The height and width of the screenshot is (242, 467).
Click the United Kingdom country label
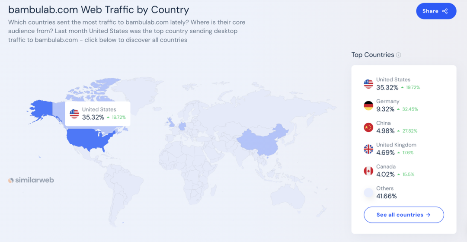(x=396, y=145)
